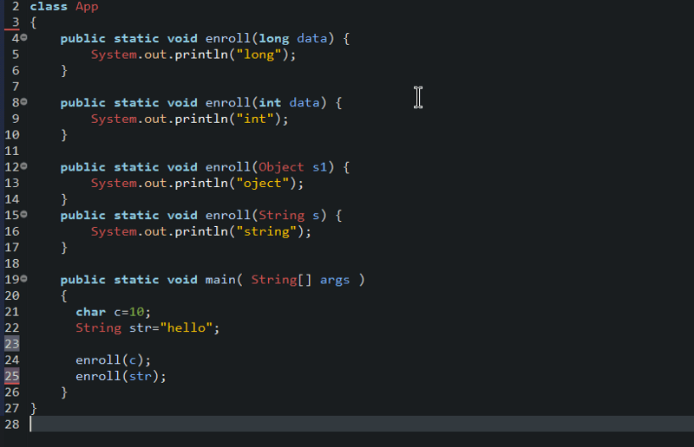Place cursor on "int" string literal
Viewport: 694px width, 447px height.
(x=255, y=119)
